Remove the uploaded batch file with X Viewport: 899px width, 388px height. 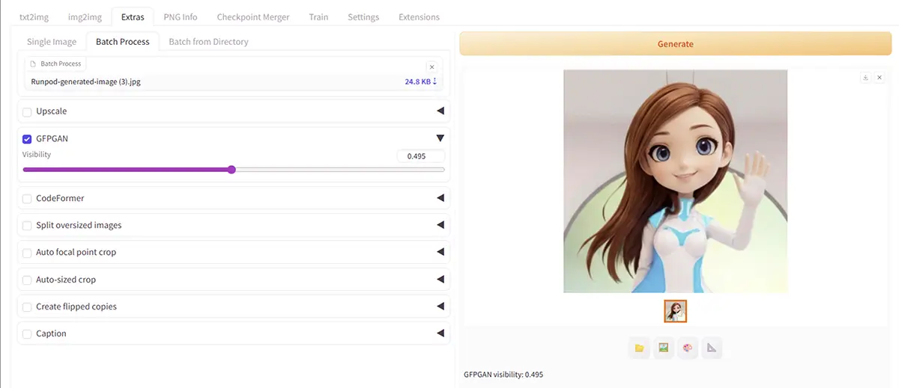tap(432, 67)
